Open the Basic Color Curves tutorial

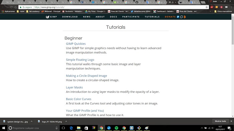coord(79,99)
